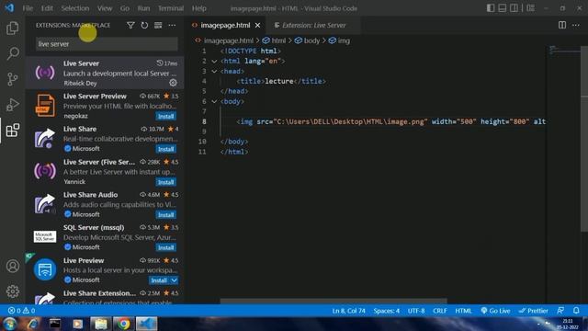Open the Run menu
This screenshot has height=331, width=588.
[x=143, y=8]
